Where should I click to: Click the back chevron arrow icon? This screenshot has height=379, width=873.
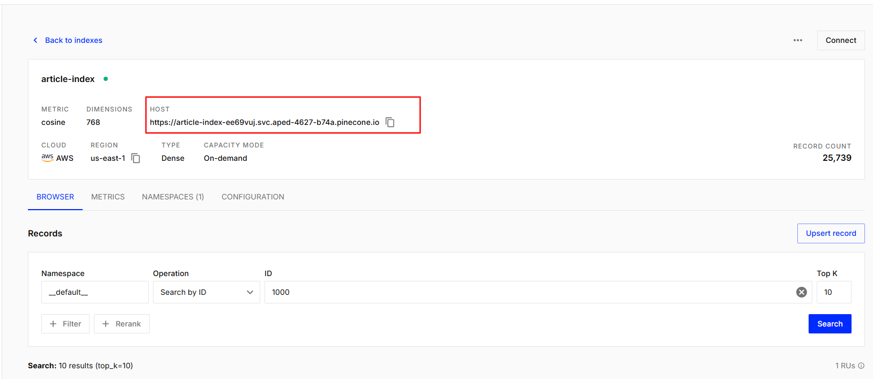[35, 40]
